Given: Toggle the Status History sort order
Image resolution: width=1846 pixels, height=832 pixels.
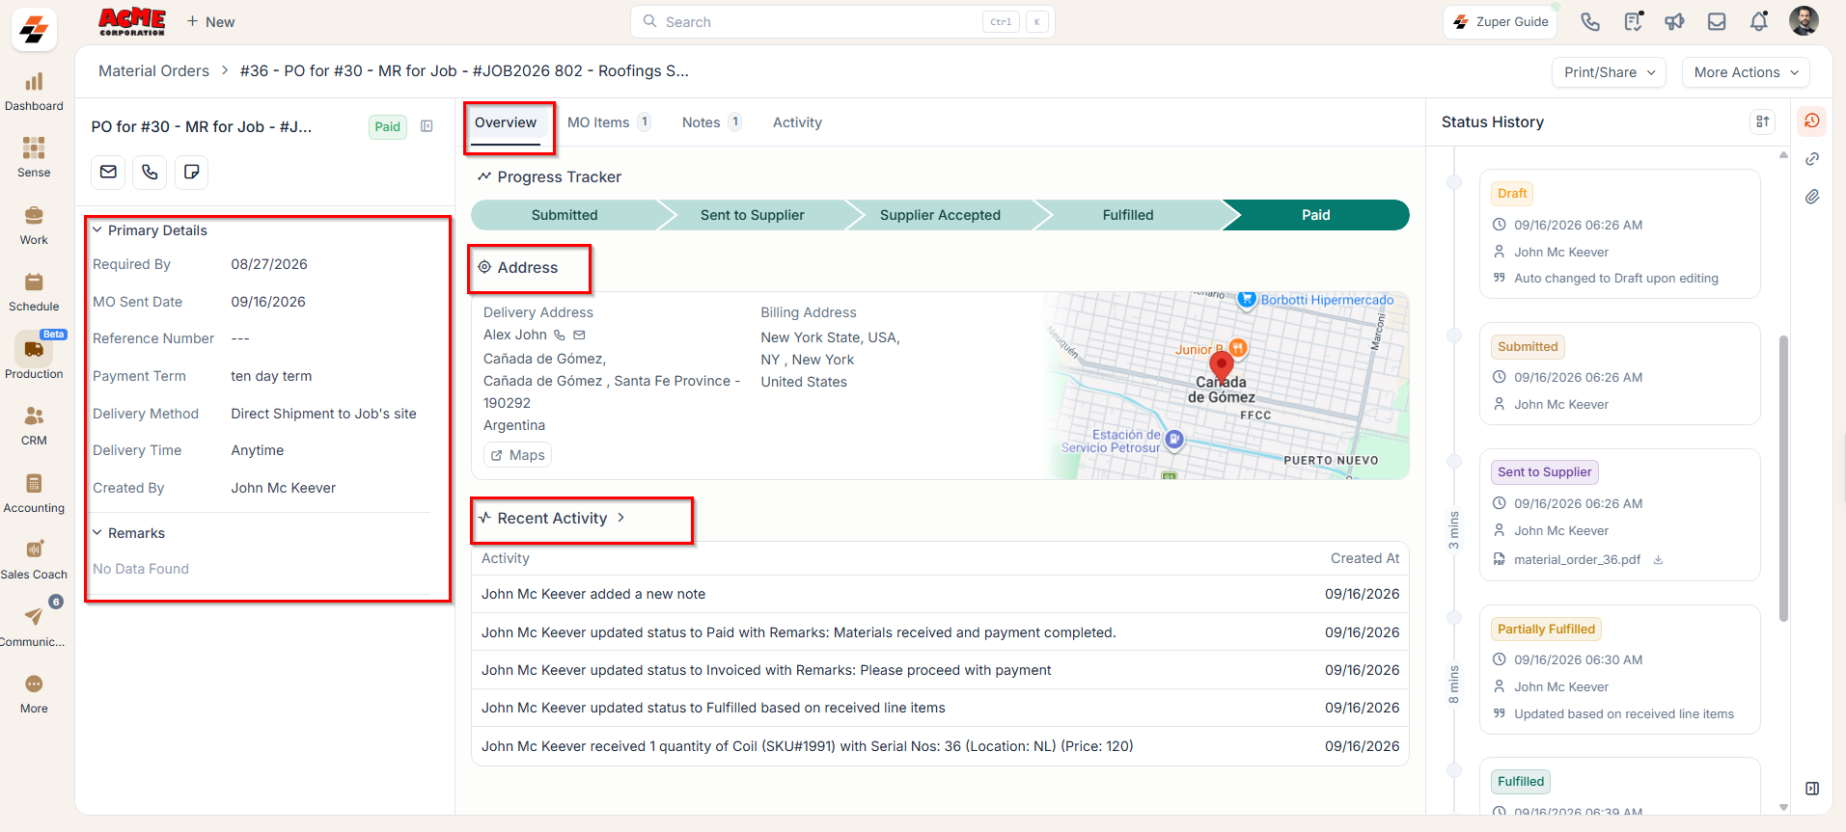Looking at the screenshot, I should (x=1762, y=121).
